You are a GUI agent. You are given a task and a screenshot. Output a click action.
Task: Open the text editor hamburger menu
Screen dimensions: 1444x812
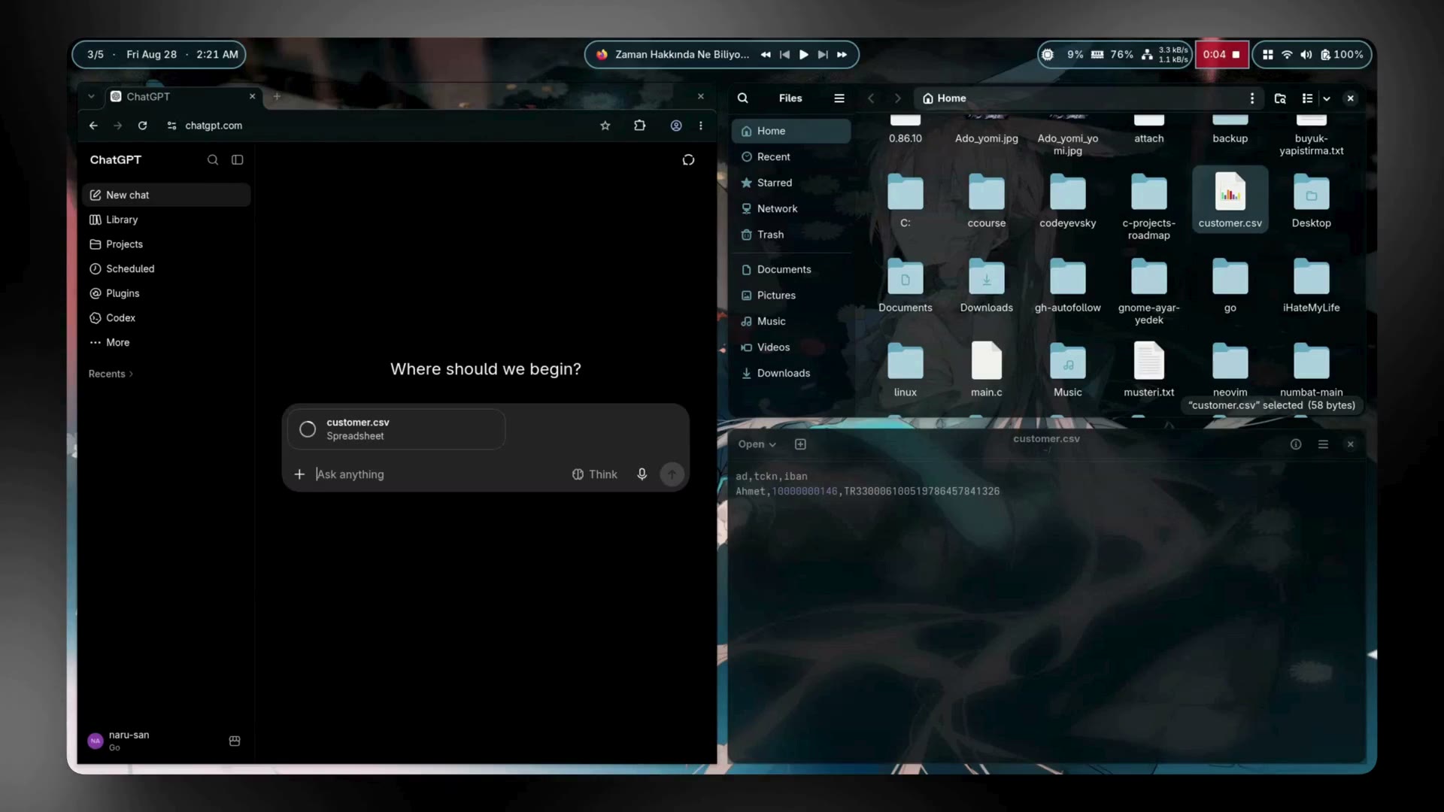(x=1323, y=444)
